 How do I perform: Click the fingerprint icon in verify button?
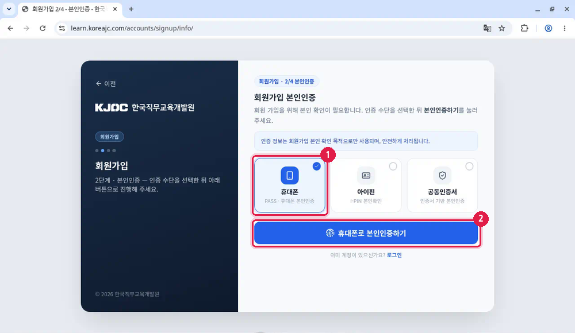point(330,233)
